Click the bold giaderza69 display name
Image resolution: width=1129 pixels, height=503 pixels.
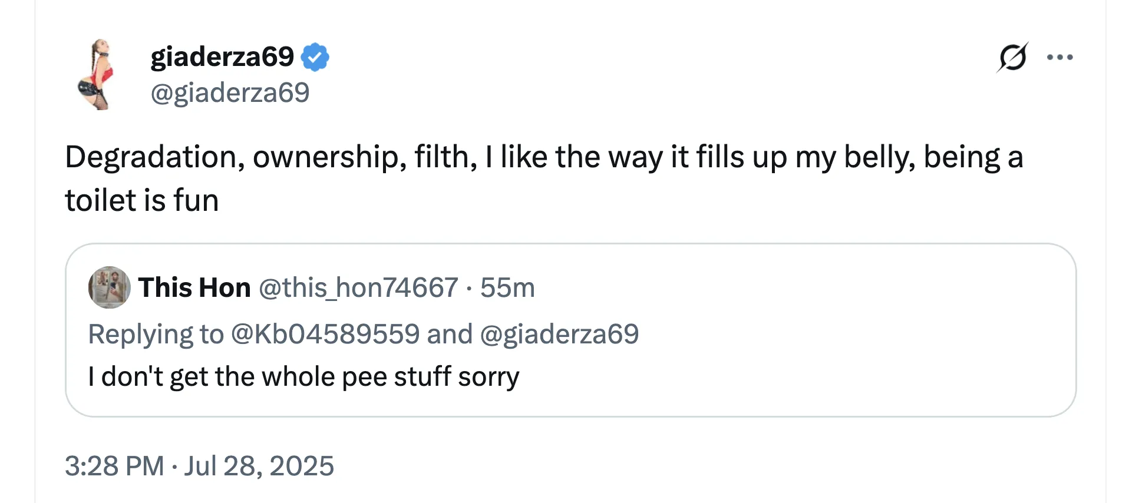point(222,57)
